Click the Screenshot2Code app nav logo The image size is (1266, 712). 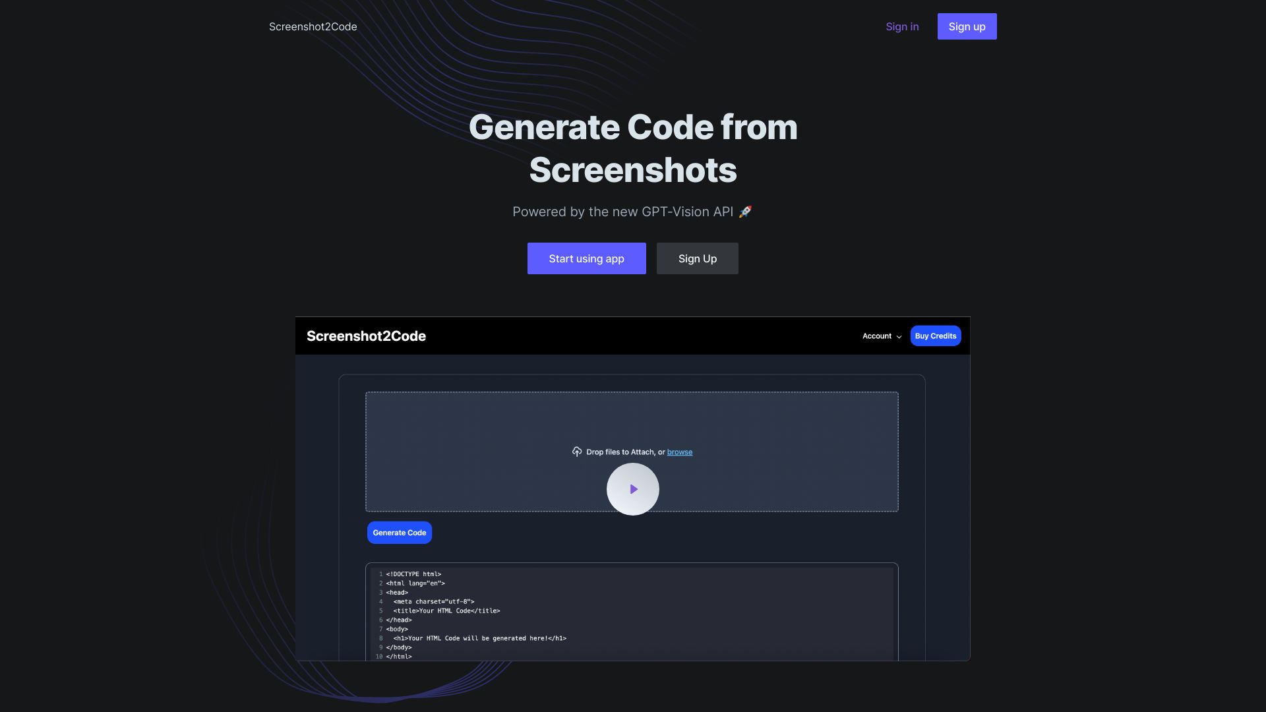(x=313, y=27)
